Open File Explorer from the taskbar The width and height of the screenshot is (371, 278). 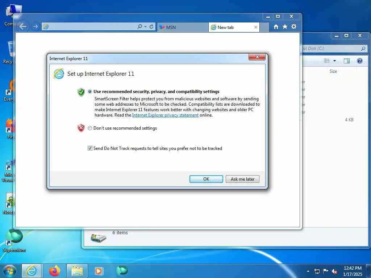(x=77, y=271)
